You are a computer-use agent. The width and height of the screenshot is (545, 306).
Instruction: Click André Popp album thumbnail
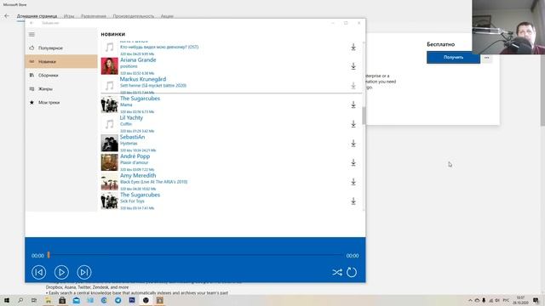(110, 162)
